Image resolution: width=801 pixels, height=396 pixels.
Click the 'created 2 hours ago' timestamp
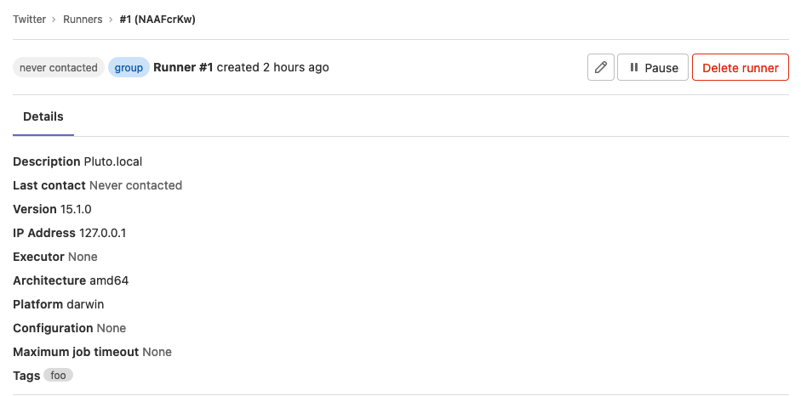272,67
